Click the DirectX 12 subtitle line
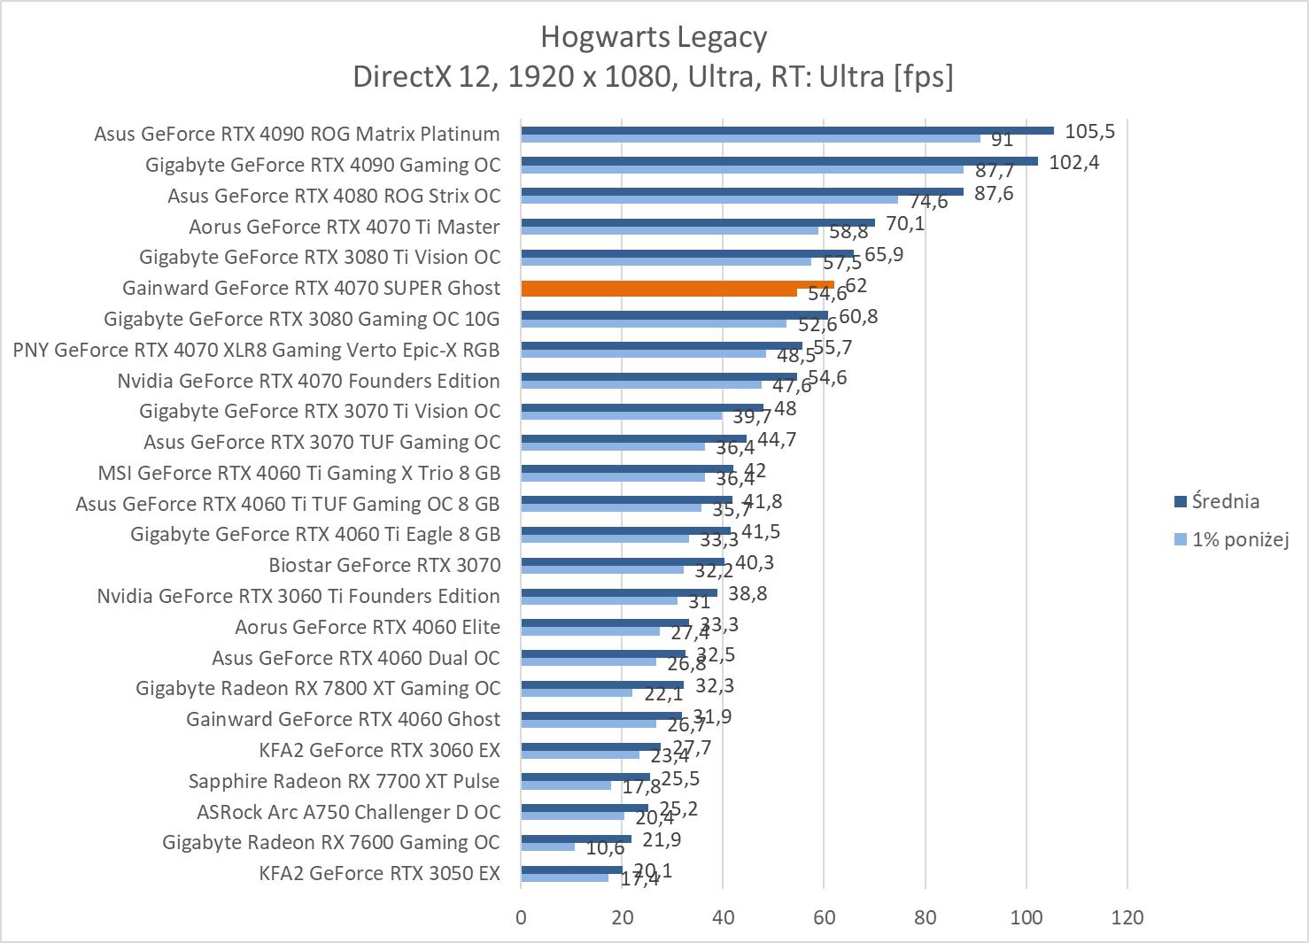This screenshot has width=1309, height=943. 654,77
